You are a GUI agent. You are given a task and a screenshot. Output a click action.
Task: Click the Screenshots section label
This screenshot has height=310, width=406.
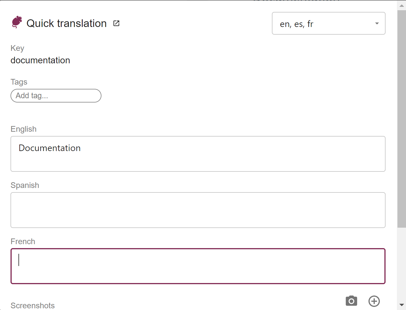[x=32, y=305]
